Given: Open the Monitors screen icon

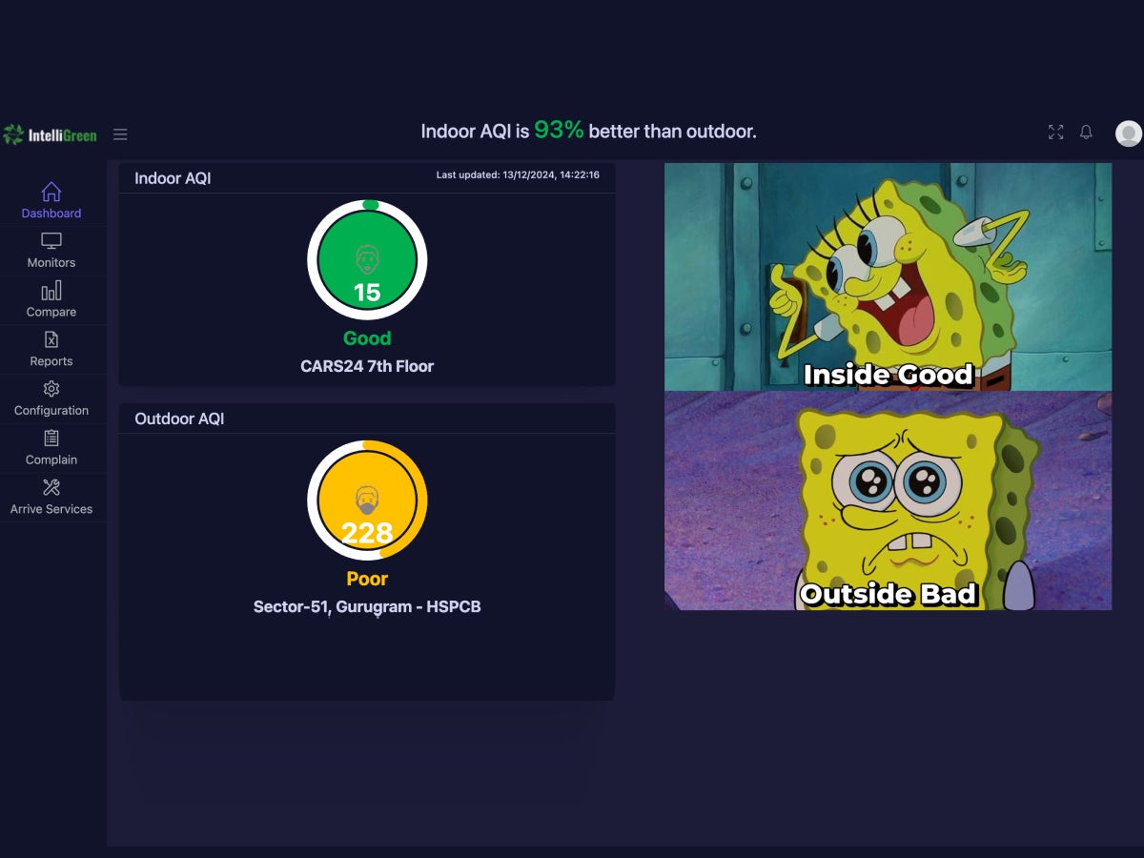Looking at the screenshot, I should click(51, 241).
